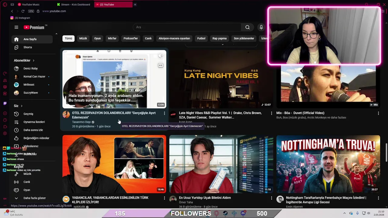Show hidden tray icons chevron
The height and width of the screenshot is (218, 388).
click(344, 213)
